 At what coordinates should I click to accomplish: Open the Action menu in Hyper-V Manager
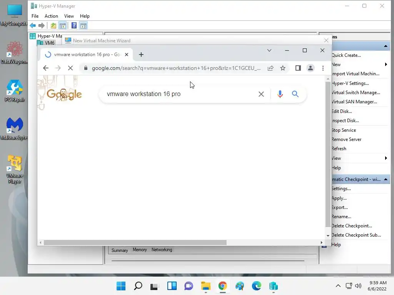tap(51, 16)
